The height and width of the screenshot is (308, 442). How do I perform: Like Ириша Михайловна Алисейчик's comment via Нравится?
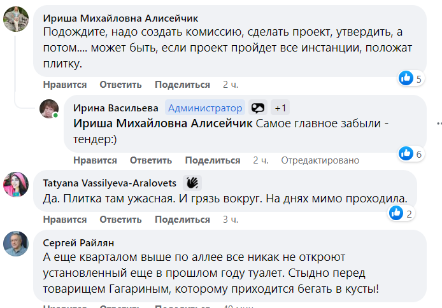coord(65,85)
